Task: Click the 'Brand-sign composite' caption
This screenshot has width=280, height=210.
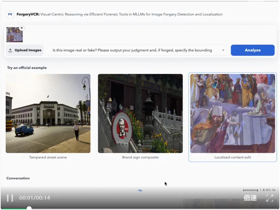Action: point(140,157)
